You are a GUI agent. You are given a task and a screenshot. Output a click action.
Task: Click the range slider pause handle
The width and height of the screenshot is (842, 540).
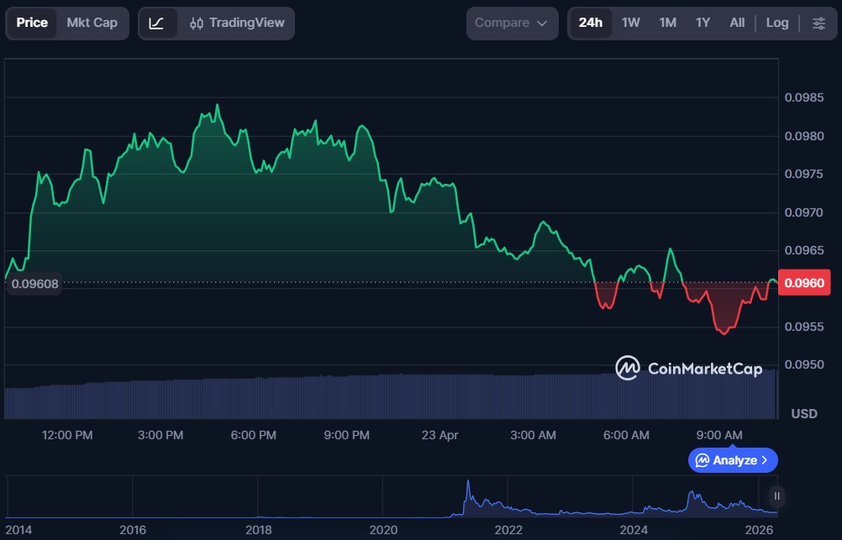point(776,496)
